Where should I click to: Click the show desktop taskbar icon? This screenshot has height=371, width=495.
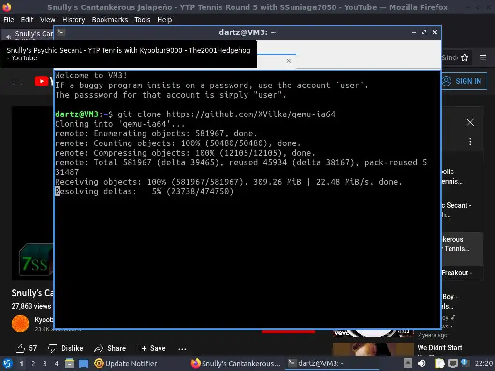coord(84,363)
